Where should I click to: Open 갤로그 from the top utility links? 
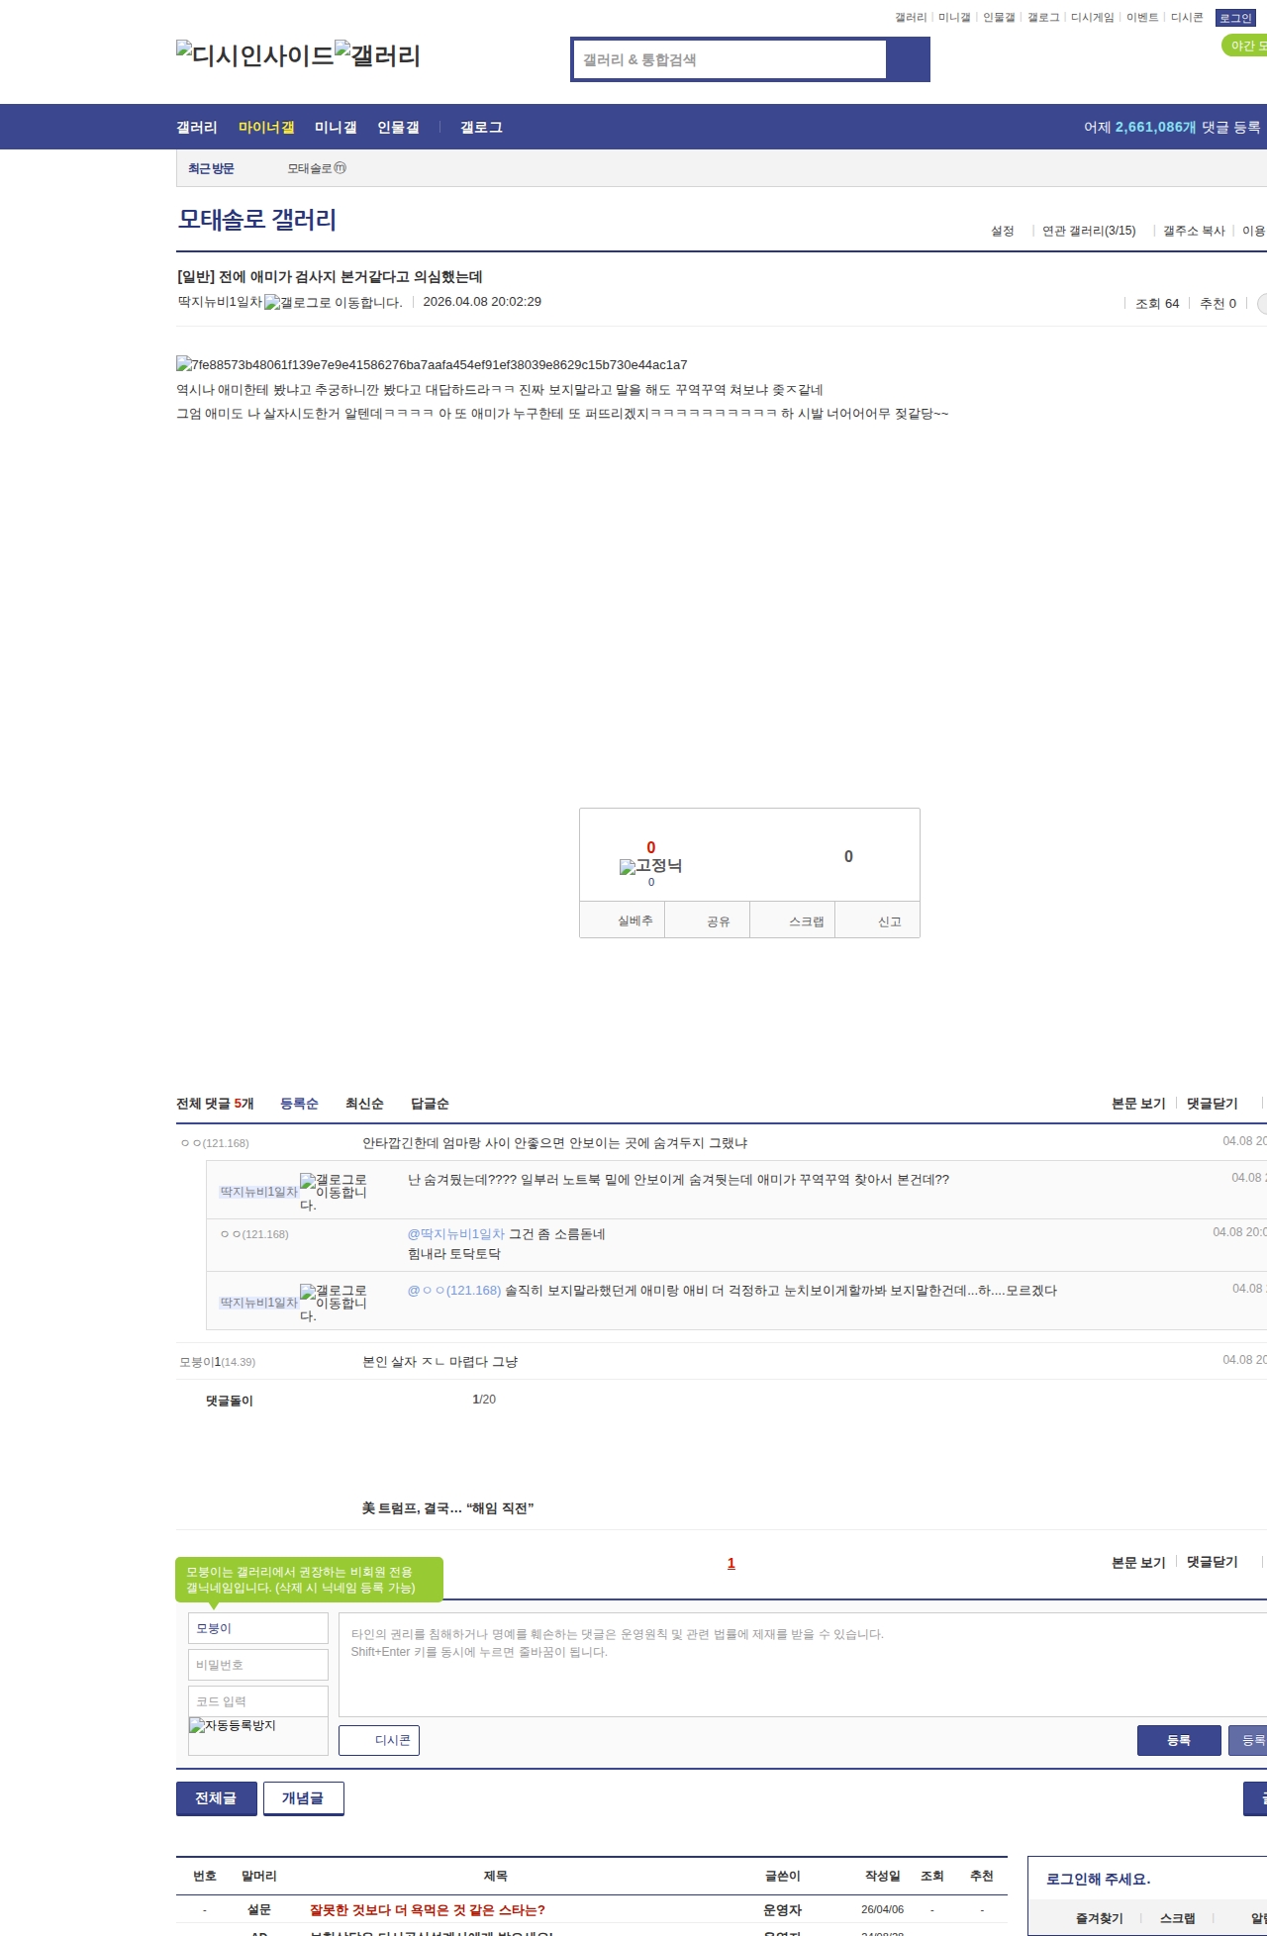(1043, 18)
